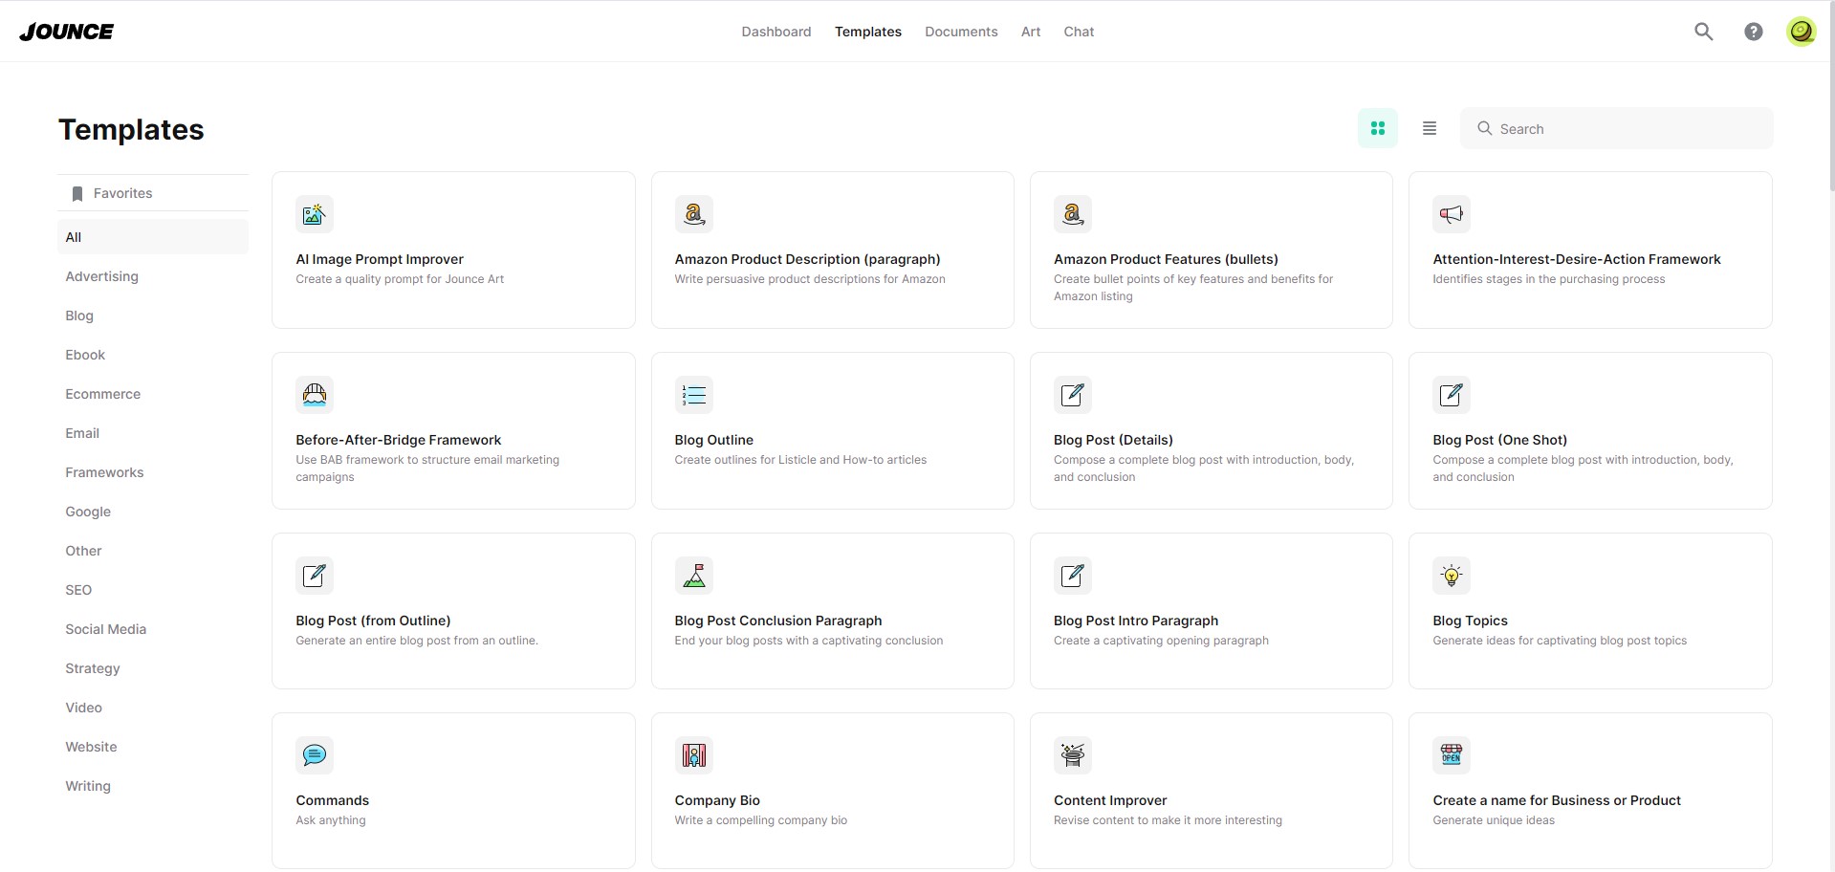Click the bridge icon for Before-After-Bridge Framework

pyautogui.click(x=315, y=395)
